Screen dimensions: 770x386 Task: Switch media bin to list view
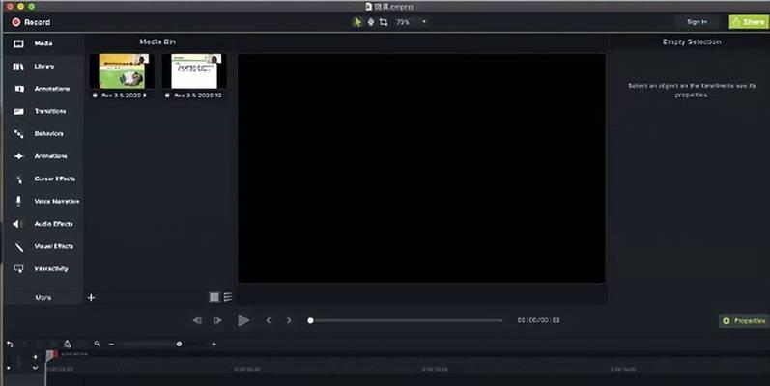click(228, 297)
